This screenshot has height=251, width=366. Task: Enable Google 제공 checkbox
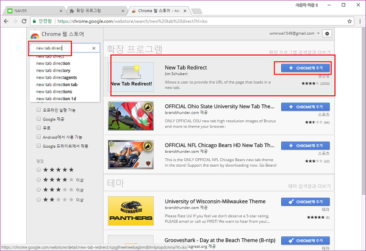39,118
